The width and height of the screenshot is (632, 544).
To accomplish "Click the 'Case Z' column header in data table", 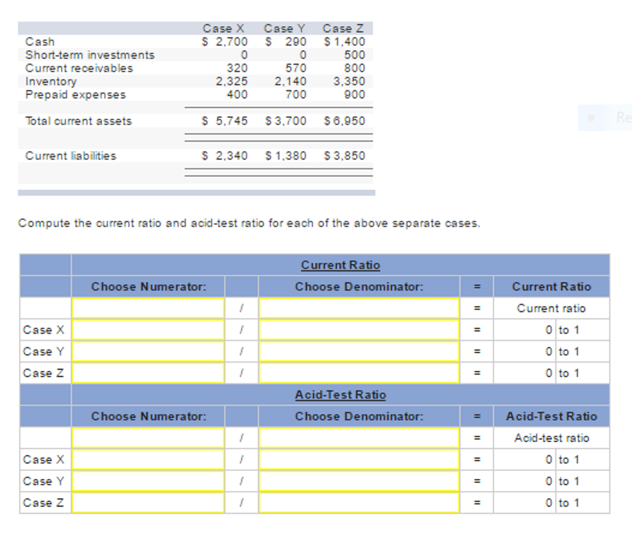I will pyautogui.click(x=343, y=28).
